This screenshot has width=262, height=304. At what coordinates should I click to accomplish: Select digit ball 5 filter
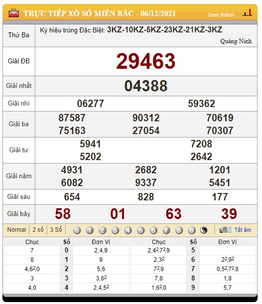coord(141,230)
